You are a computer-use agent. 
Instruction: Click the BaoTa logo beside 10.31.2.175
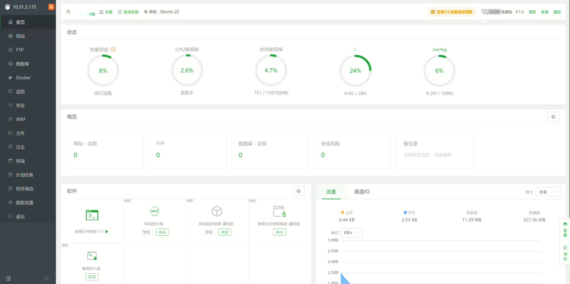tap(7, 7)
